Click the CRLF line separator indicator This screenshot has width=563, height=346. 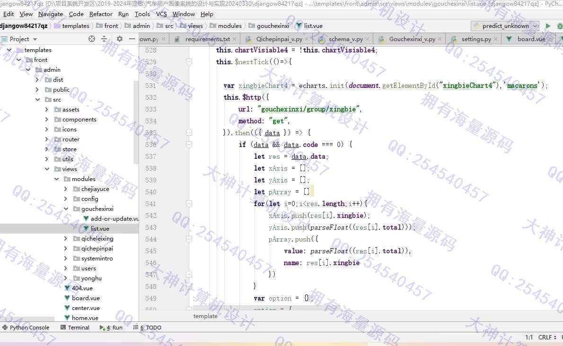(x=547, y=337)
